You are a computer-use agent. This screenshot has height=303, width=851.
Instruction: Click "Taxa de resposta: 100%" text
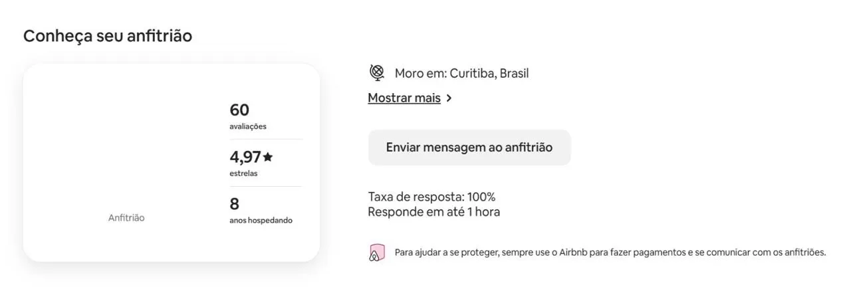click(x=431, y=197)
